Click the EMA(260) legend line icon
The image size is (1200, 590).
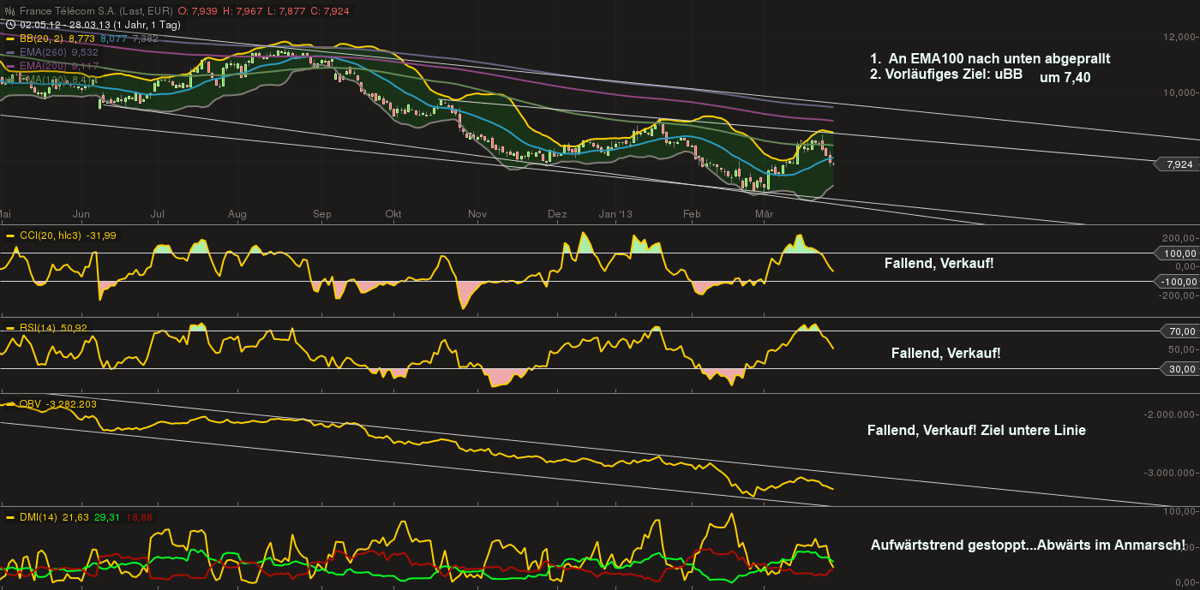9,52
